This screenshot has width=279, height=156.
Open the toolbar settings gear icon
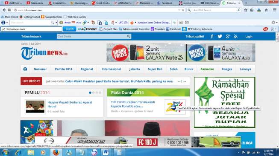pos(273,23)
